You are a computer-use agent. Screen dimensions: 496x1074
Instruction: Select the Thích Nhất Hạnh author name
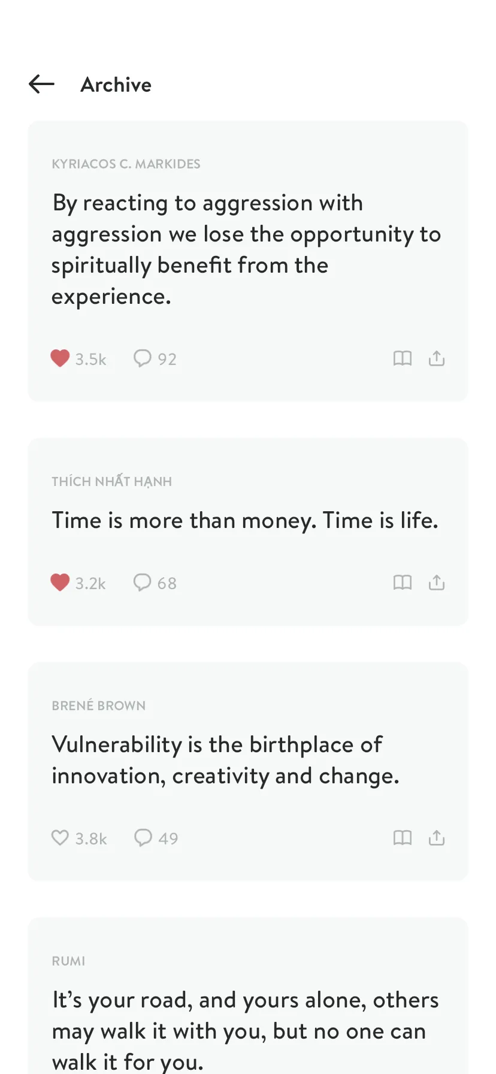(x=111, y=481)
